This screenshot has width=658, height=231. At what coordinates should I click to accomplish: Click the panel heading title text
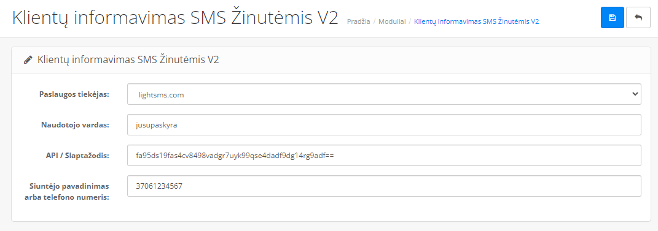point(128,60)
